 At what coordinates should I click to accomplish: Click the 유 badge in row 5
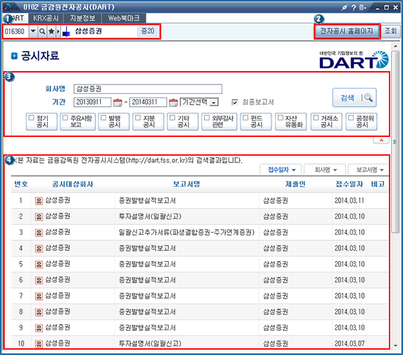point(39,264)
